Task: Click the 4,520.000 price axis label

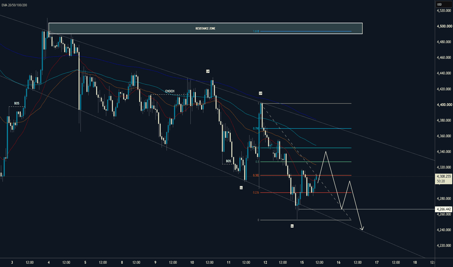Action: point(444,10)
